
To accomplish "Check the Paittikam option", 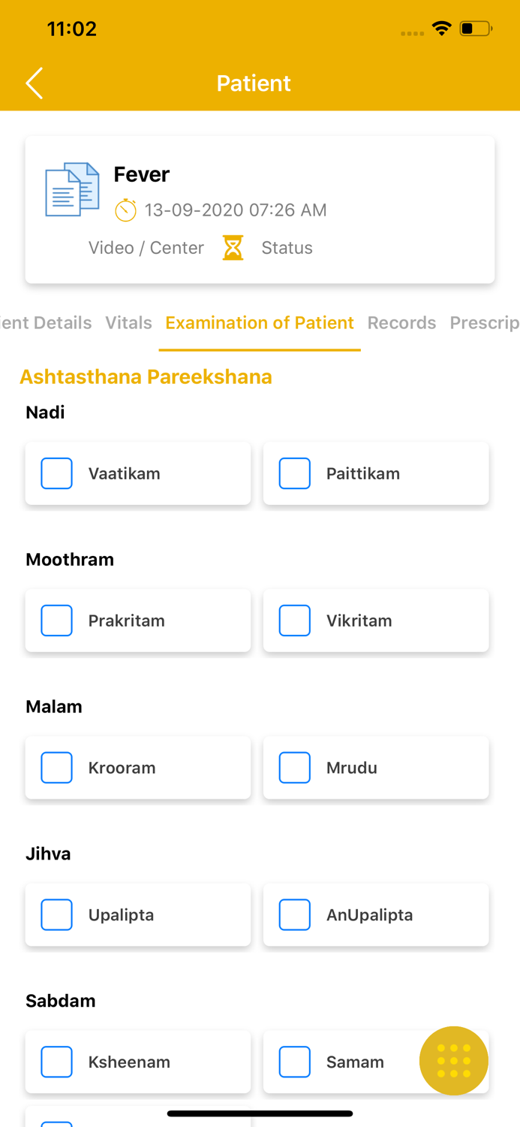I will [295, 473].
